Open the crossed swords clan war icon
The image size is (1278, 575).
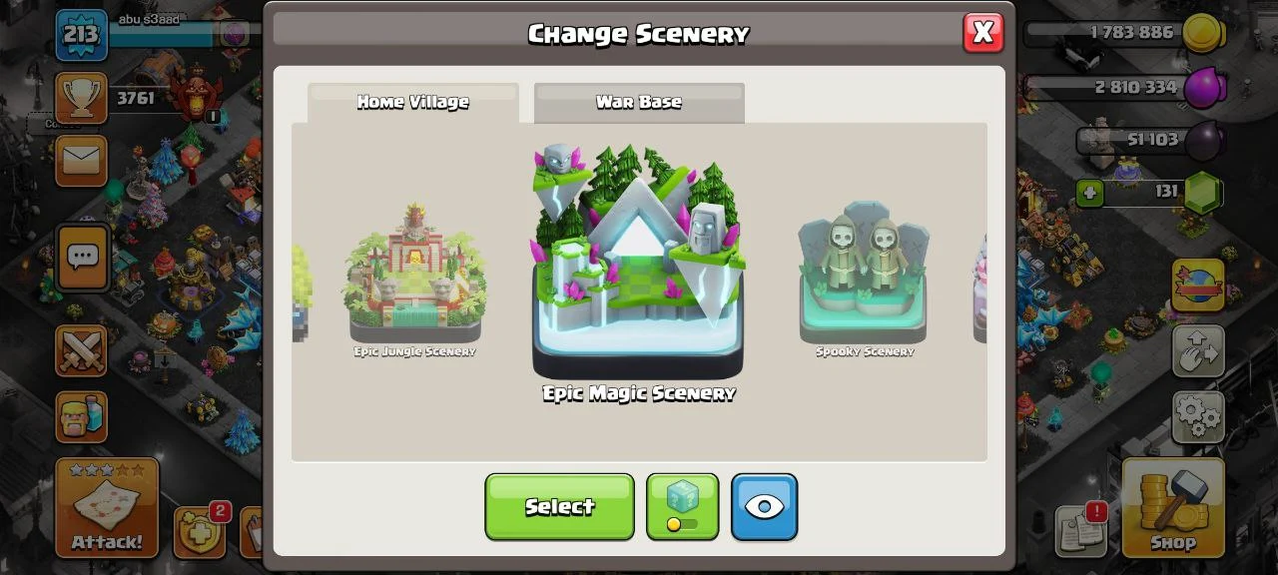pyautogui.click(x=81, y=350)
